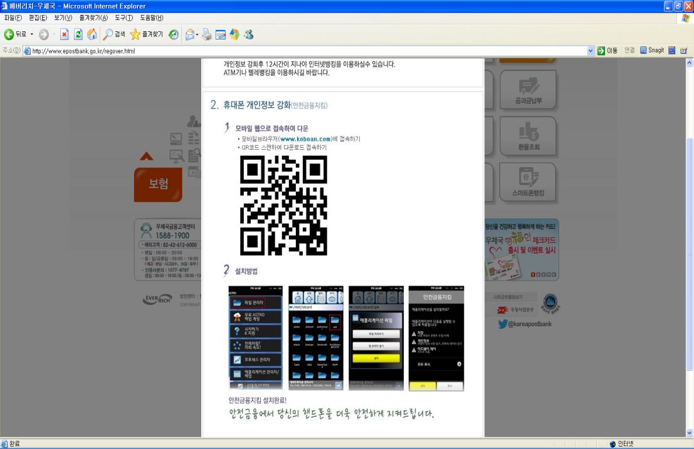
Task: Click the orange up arrow above 보험
Action: pyautogui.click(x=147, y=156)
